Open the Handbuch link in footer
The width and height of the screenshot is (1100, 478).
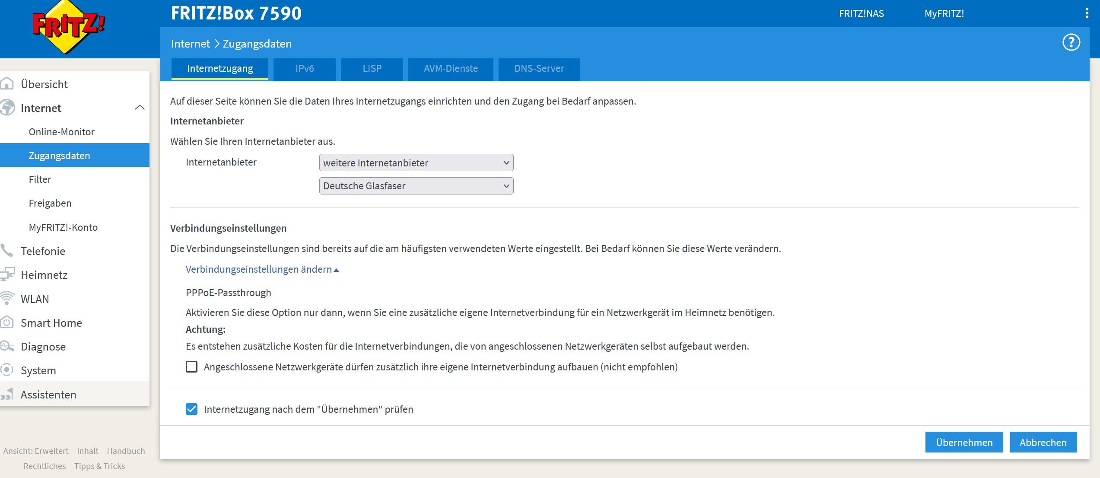point(126,451)
